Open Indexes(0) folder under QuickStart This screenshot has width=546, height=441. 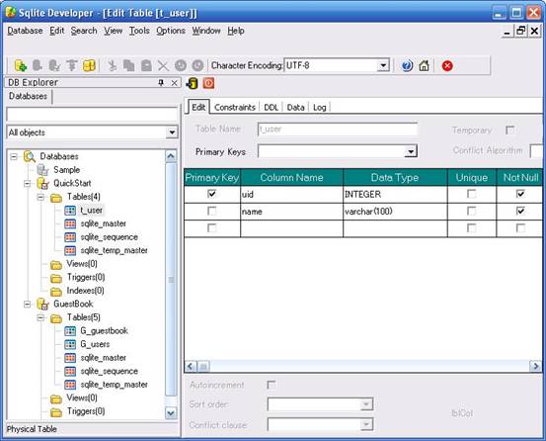click(85, 291)
